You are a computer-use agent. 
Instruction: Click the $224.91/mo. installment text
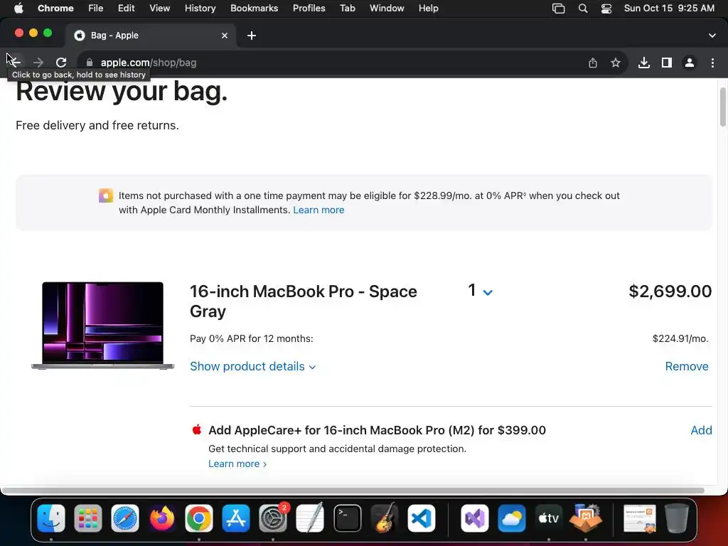[x=680, y=338]
